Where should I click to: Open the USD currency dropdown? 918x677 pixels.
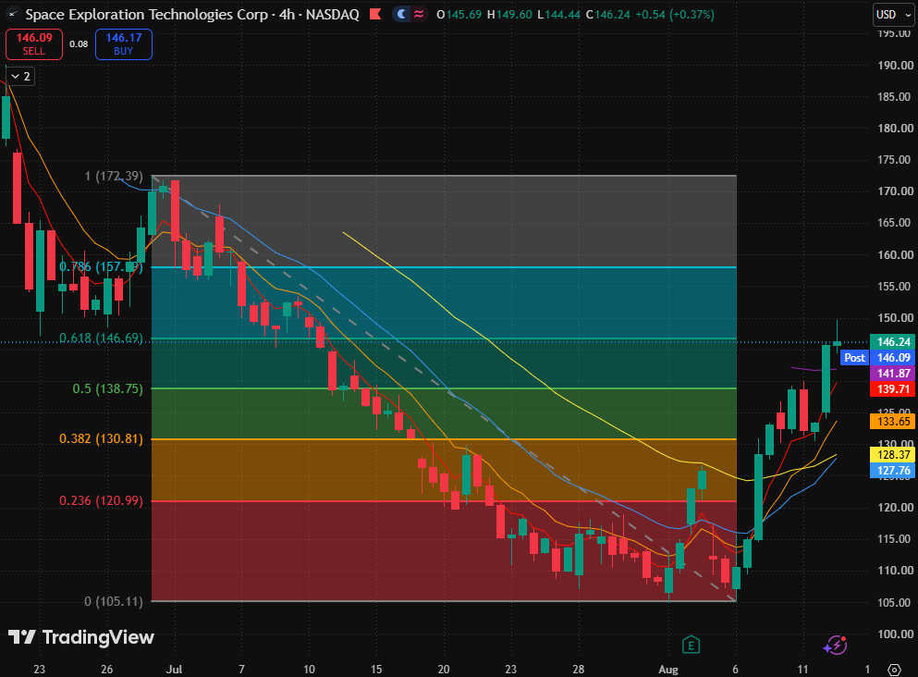[x=894, y=15]
